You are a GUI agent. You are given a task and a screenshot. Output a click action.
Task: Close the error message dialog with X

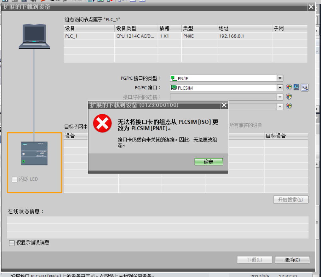click(x=224, y=105)
